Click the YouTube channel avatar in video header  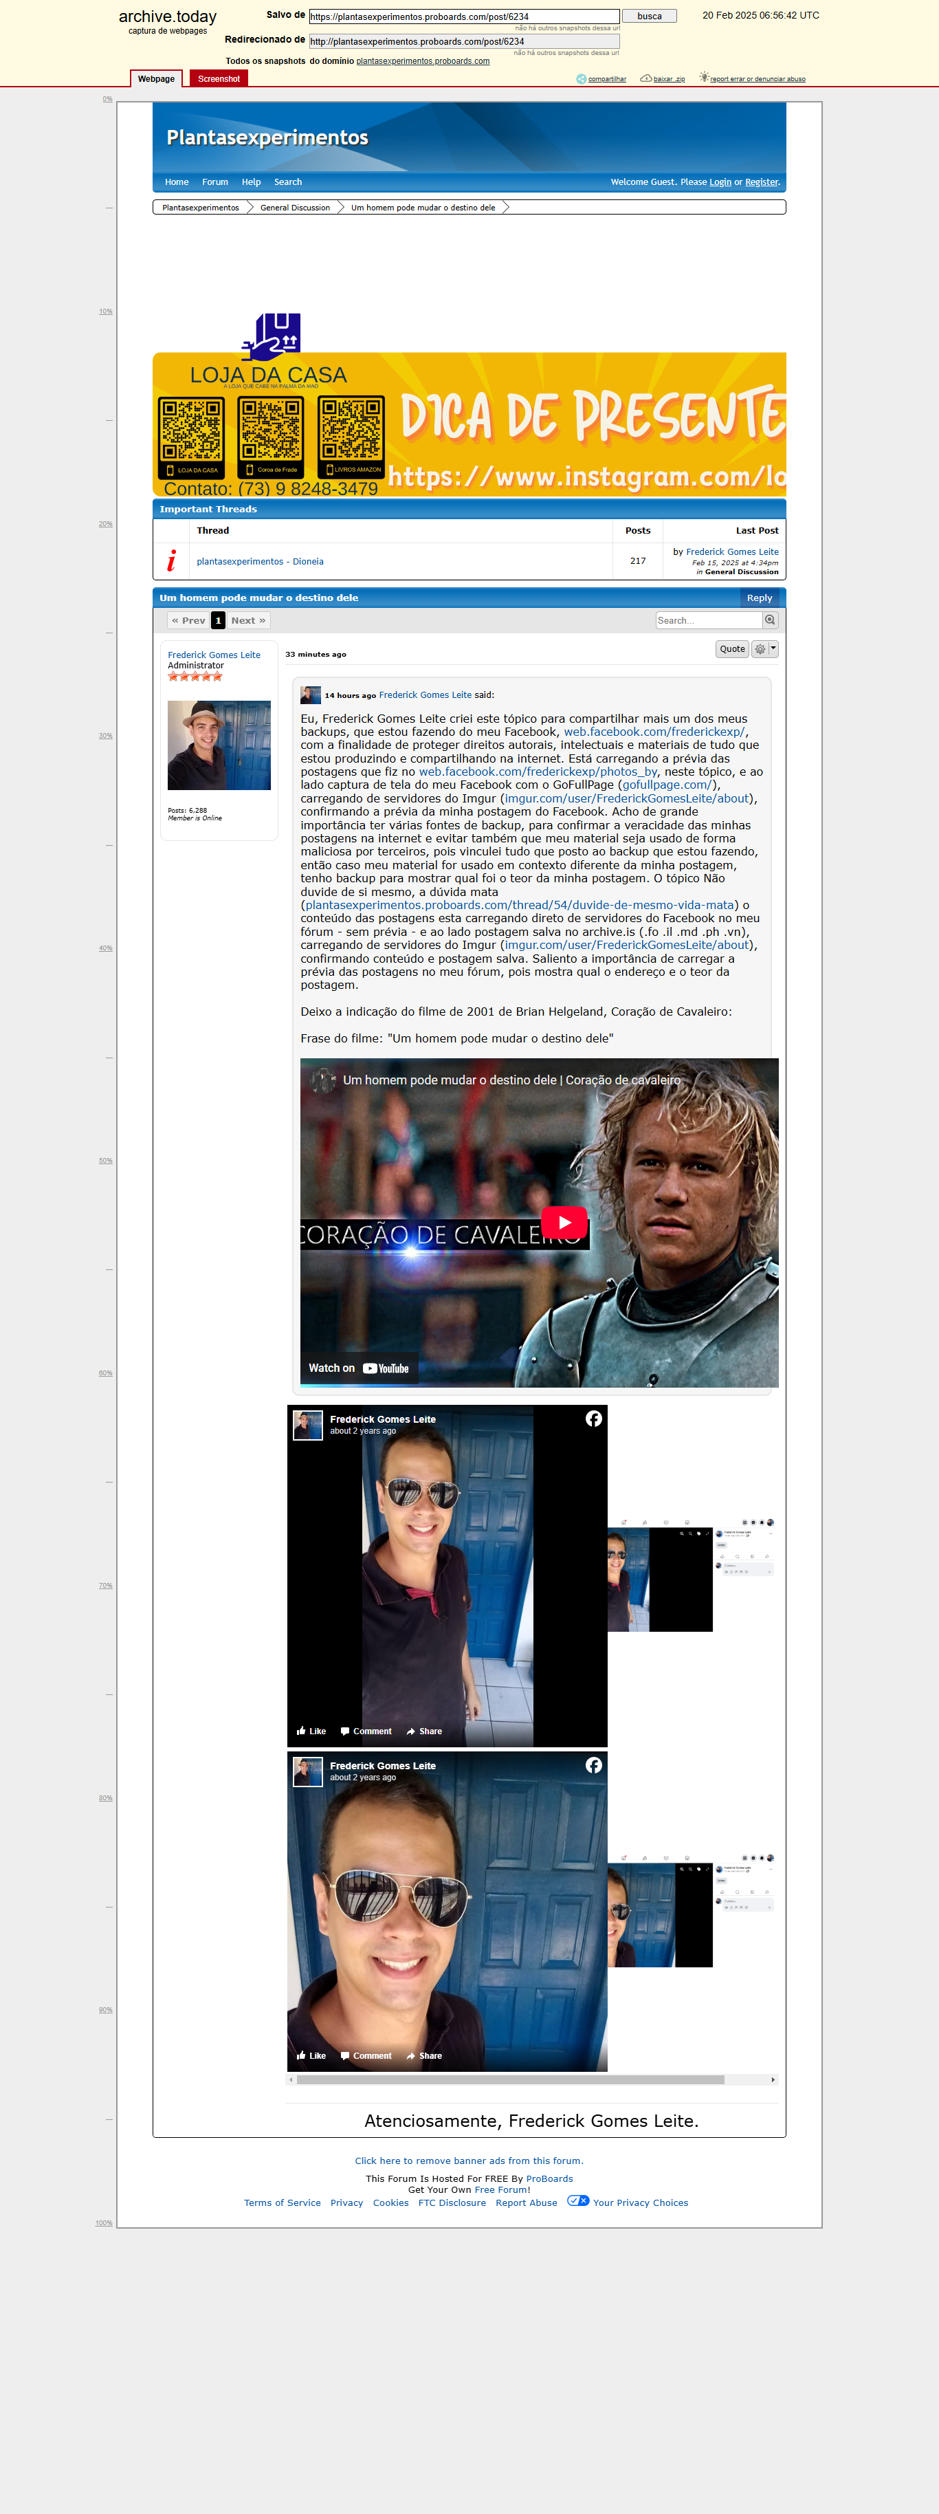pos(323,1080)
